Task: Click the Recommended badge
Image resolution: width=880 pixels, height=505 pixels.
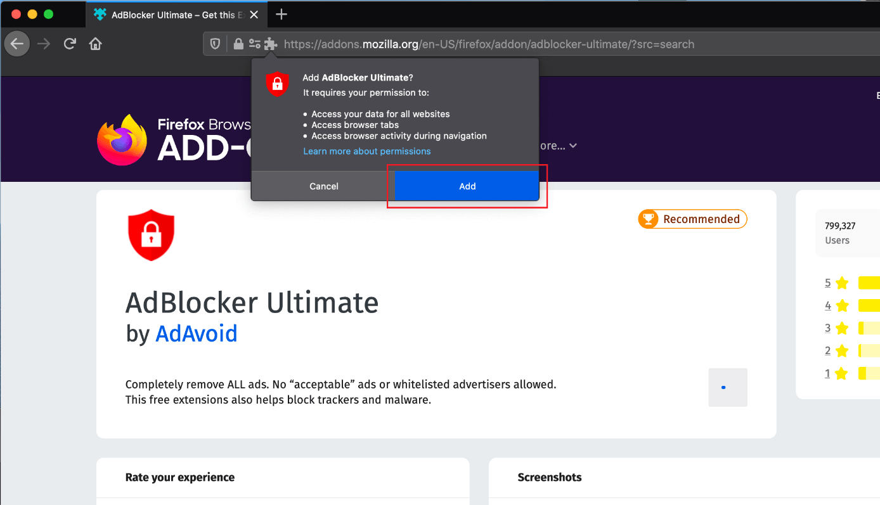Action: coord(692,219)
